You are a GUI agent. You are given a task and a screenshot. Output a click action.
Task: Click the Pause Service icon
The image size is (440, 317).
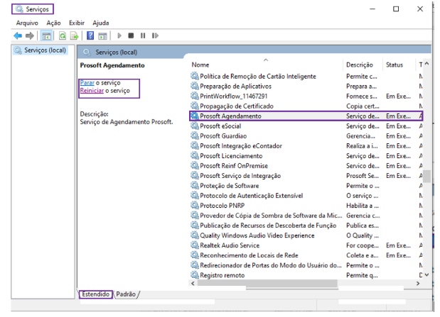(x=143, y=35)
